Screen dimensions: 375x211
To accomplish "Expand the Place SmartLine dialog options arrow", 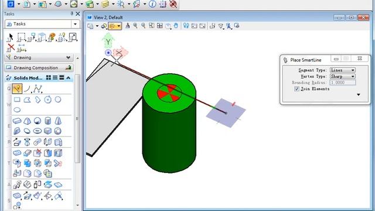I will 359,95.
